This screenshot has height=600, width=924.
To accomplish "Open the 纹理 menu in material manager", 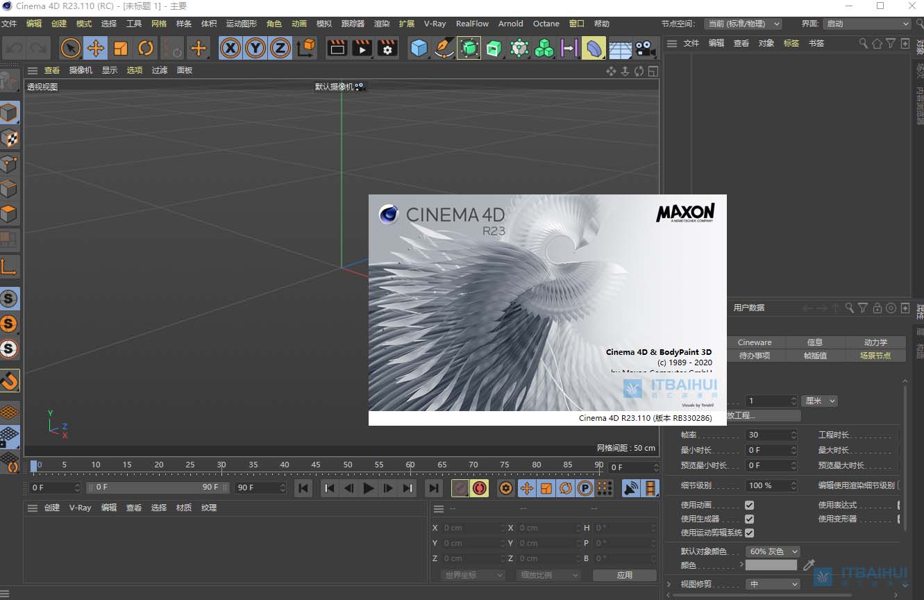I will (209, 508).
